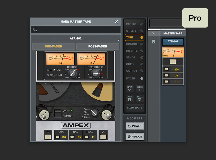Expand the Ampex secondary controls panel
Image resolution: width=216 pixels, height=160 pixels.
103,137
